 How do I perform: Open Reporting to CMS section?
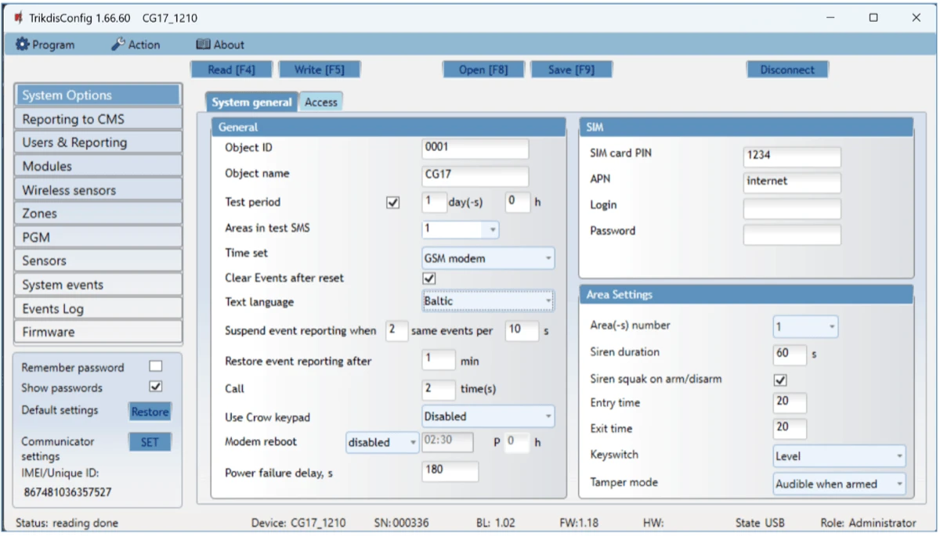(x=98, y=119)
